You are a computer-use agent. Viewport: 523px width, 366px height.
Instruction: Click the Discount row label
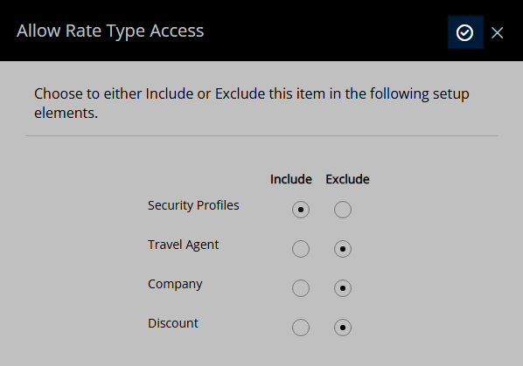173,323
